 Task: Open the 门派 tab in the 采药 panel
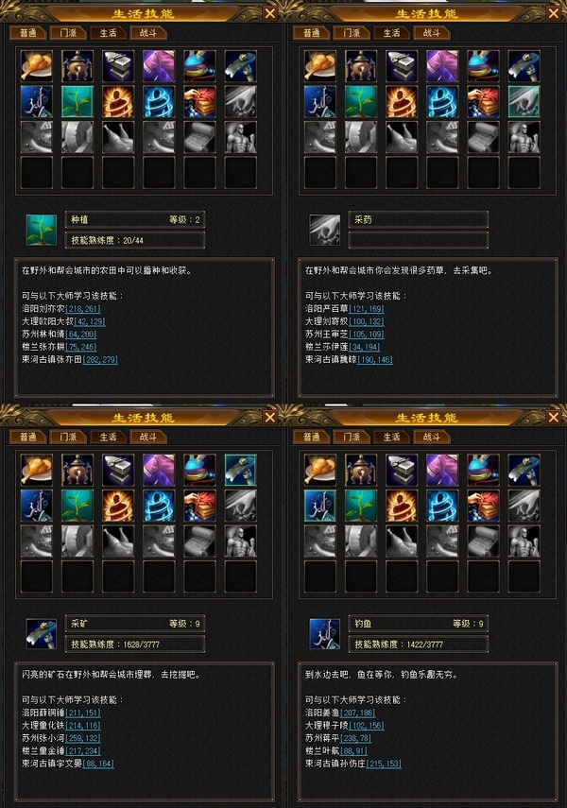[x=352, y=33]
